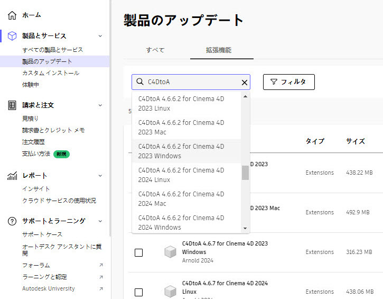
Task: Select suggestion C4DtoA 4.6.6.2 2024 Mac
Action: click(x=186, y=198)
